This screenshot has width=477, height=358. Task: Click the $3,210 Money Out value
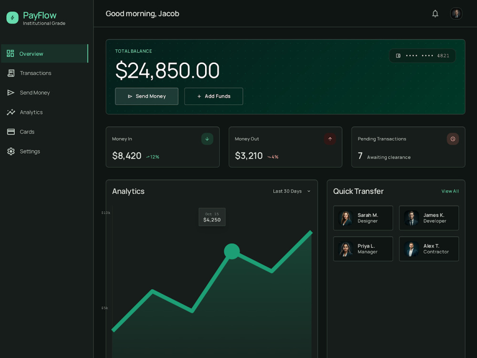[249, 156]
